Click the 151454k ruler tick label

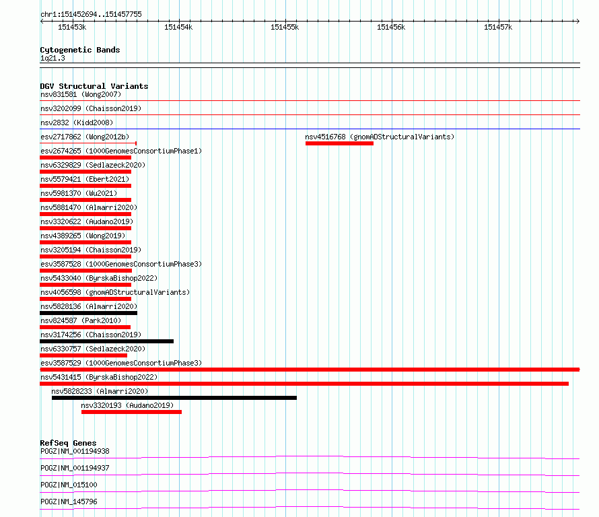(x=178, y=27)
